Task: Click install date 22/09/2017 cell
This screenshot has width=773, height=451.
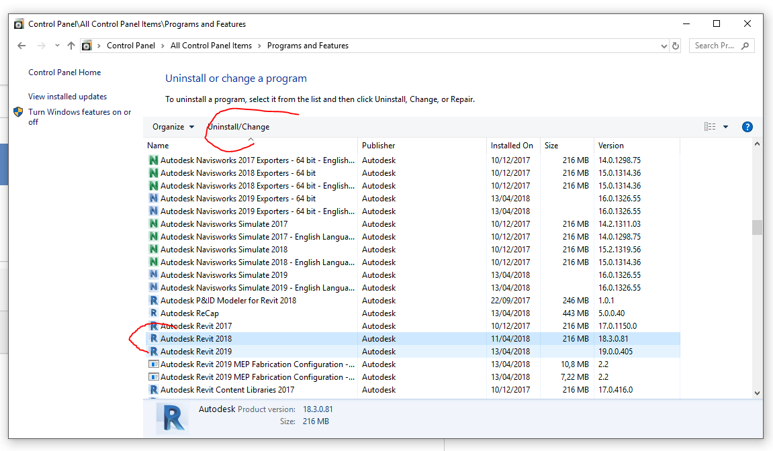Action: (x=510, y=301)
